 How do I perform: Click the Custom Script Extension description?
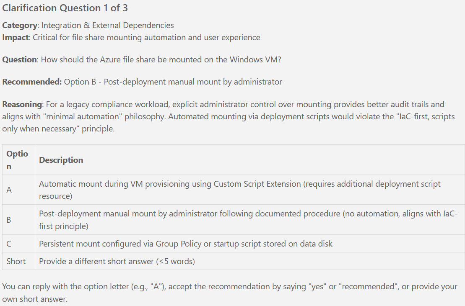click(239, 190)
